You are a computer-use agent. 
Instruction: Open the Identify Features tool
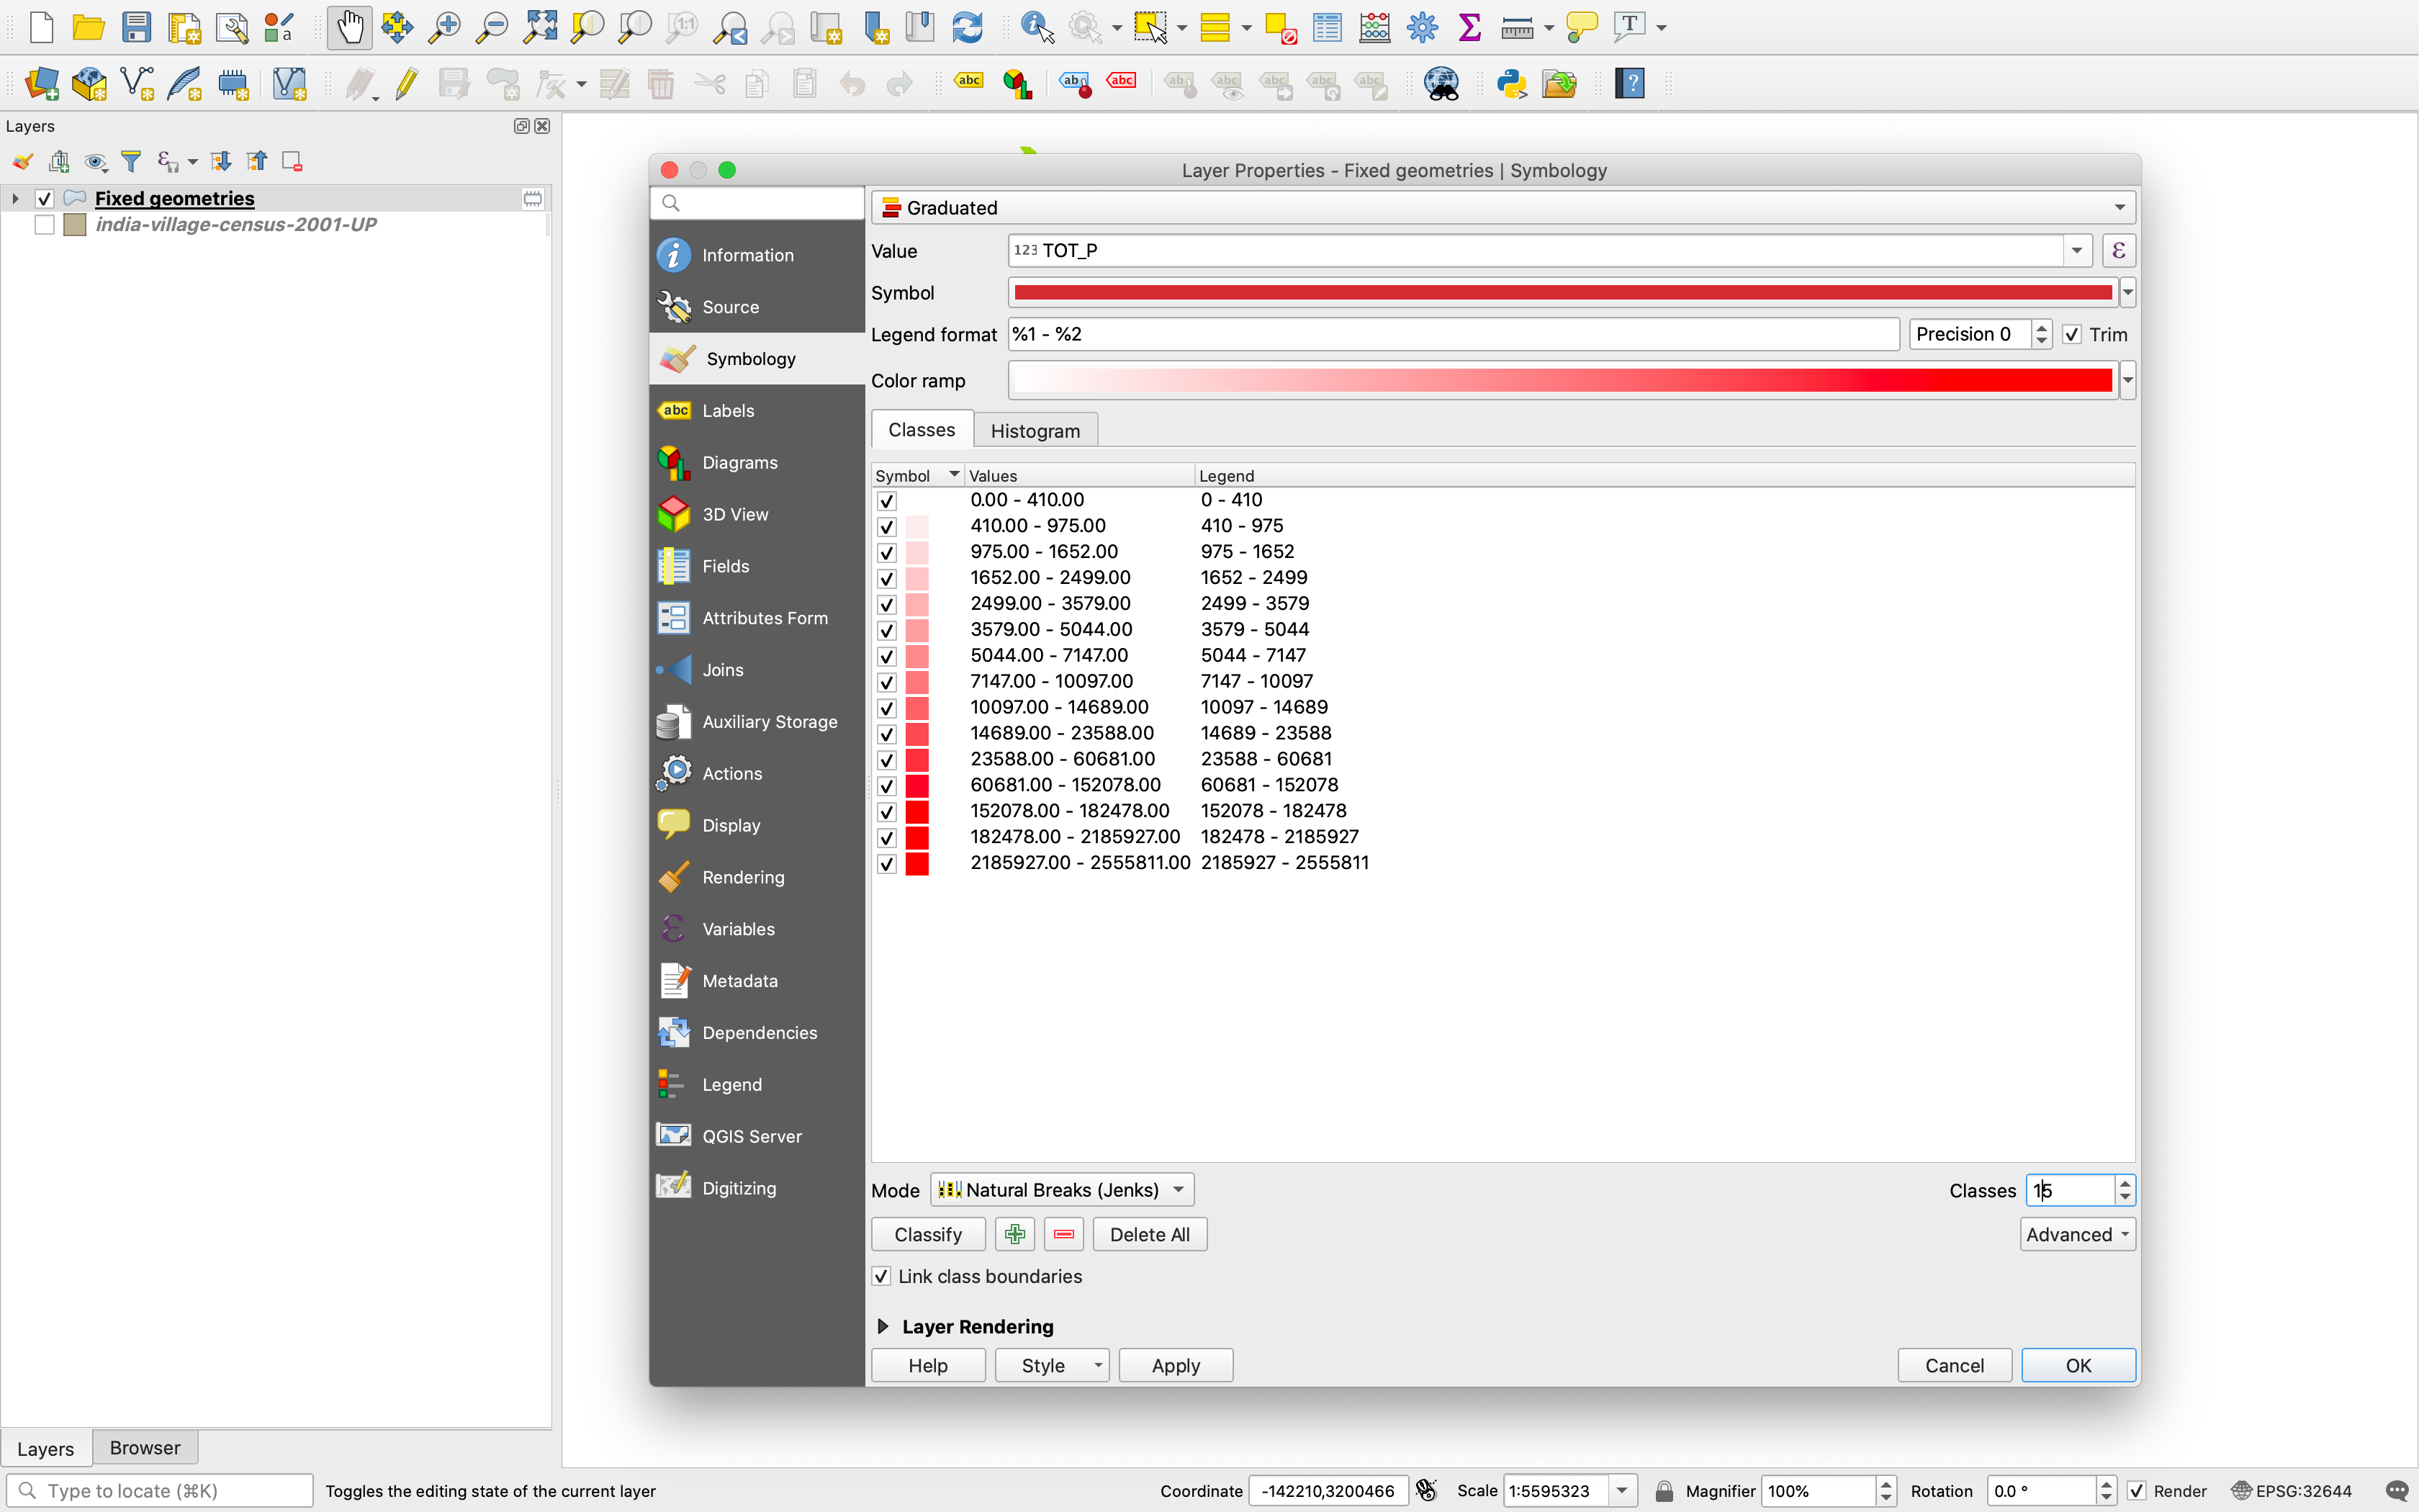tap(1037, 27)
